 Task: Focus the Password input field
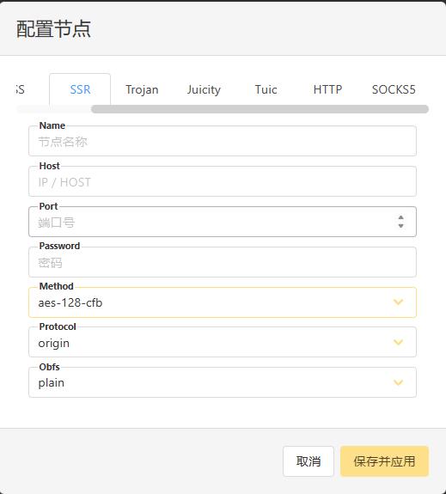click(x=223, y=262)
